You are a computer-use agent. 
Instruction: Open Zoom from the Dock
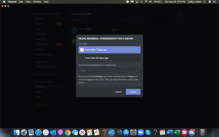141,132
